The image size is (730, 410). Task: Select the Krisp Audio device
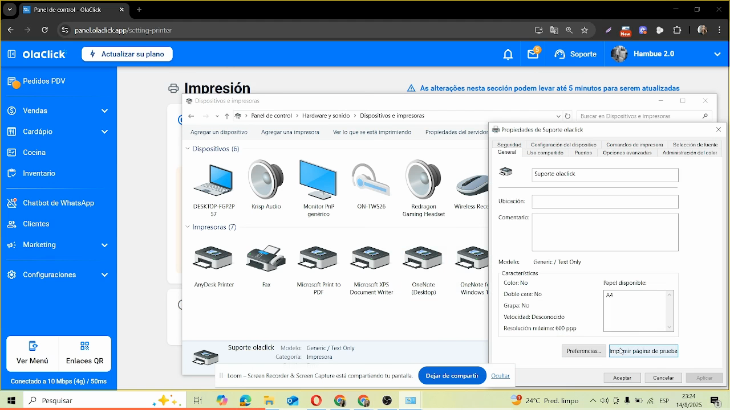[x=266, y=186]
